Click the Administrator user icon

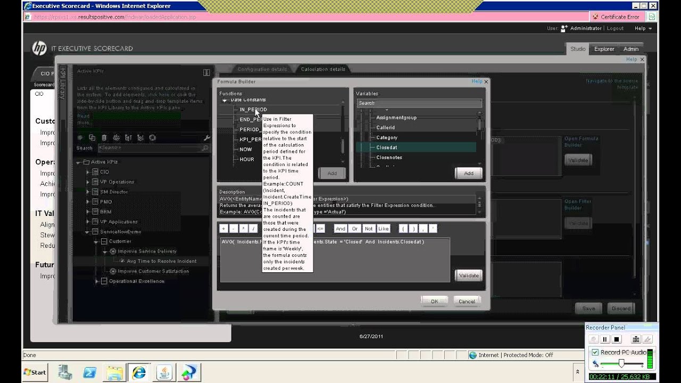(x=564, y=28)
